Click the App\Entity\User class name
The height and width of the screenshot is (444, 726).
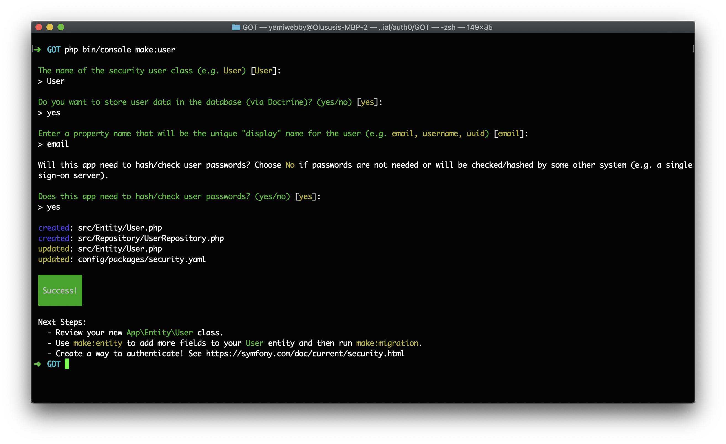[159, 333]
